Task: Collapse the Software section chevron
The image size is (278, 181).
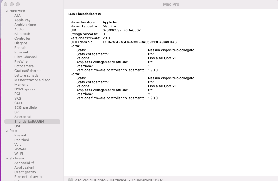Action: (7, 159)
